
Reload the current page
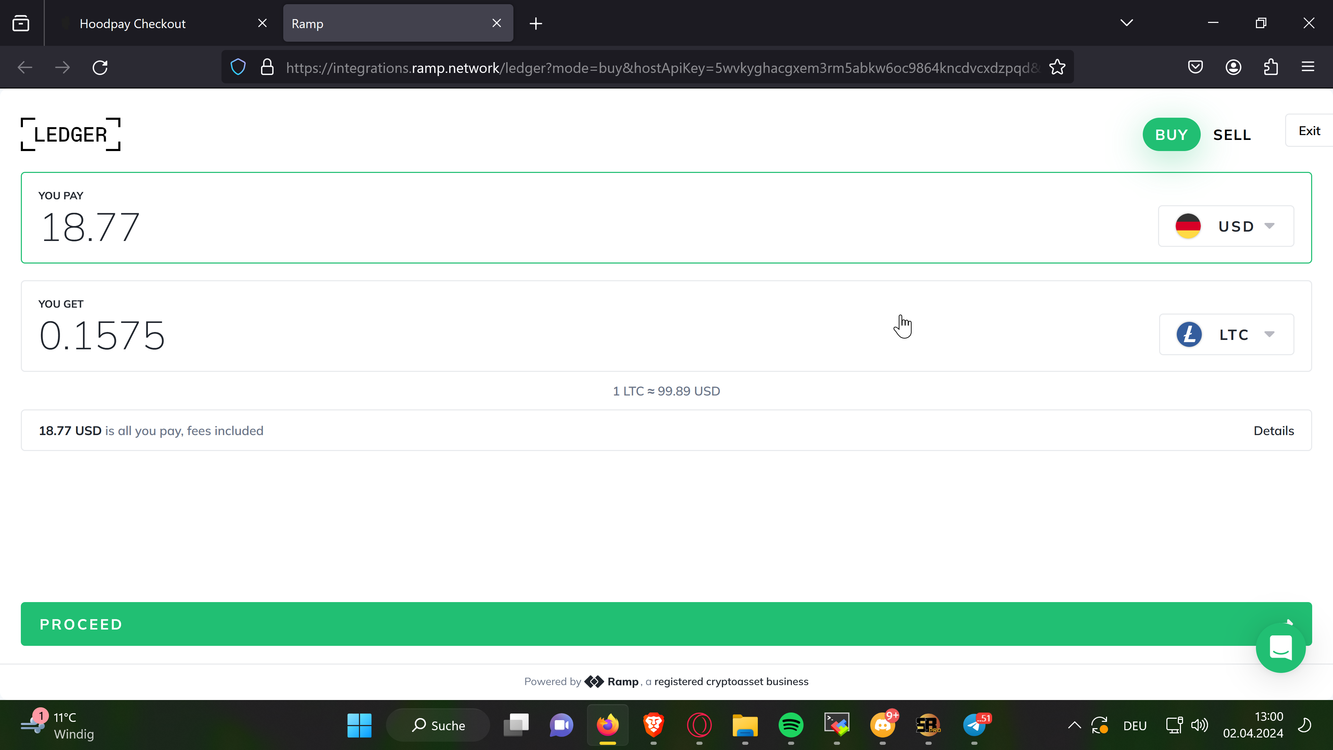tap(100, 67)
